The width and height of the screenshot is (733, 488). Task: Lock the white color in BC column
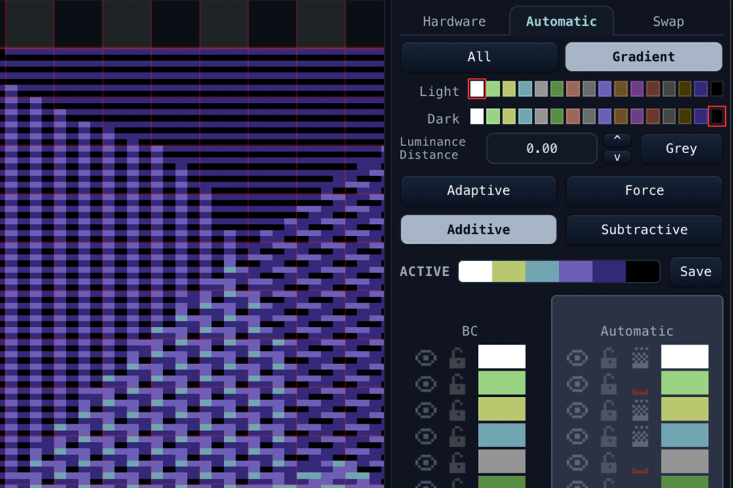457,358
